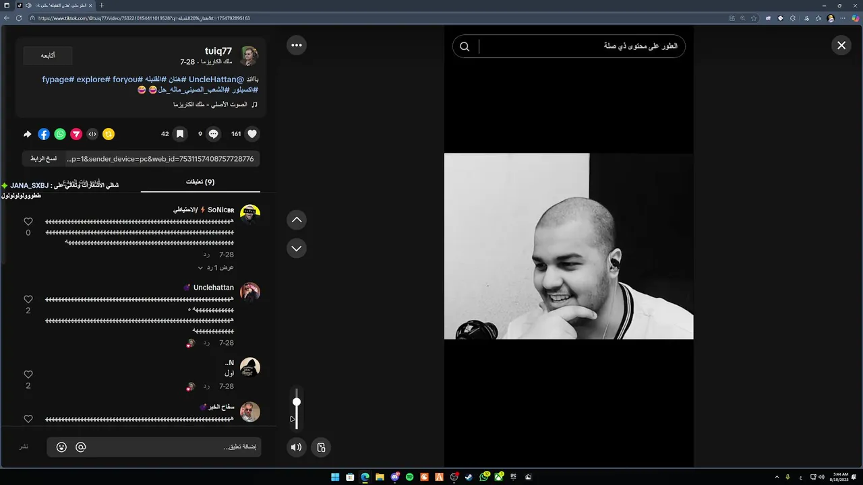Open the Windows Start menu
This screenshot has height=485, width=863.
335,477
